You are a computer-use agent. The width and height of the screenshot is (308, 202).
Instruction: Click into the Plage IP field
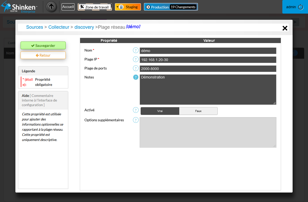coord(208,60)
